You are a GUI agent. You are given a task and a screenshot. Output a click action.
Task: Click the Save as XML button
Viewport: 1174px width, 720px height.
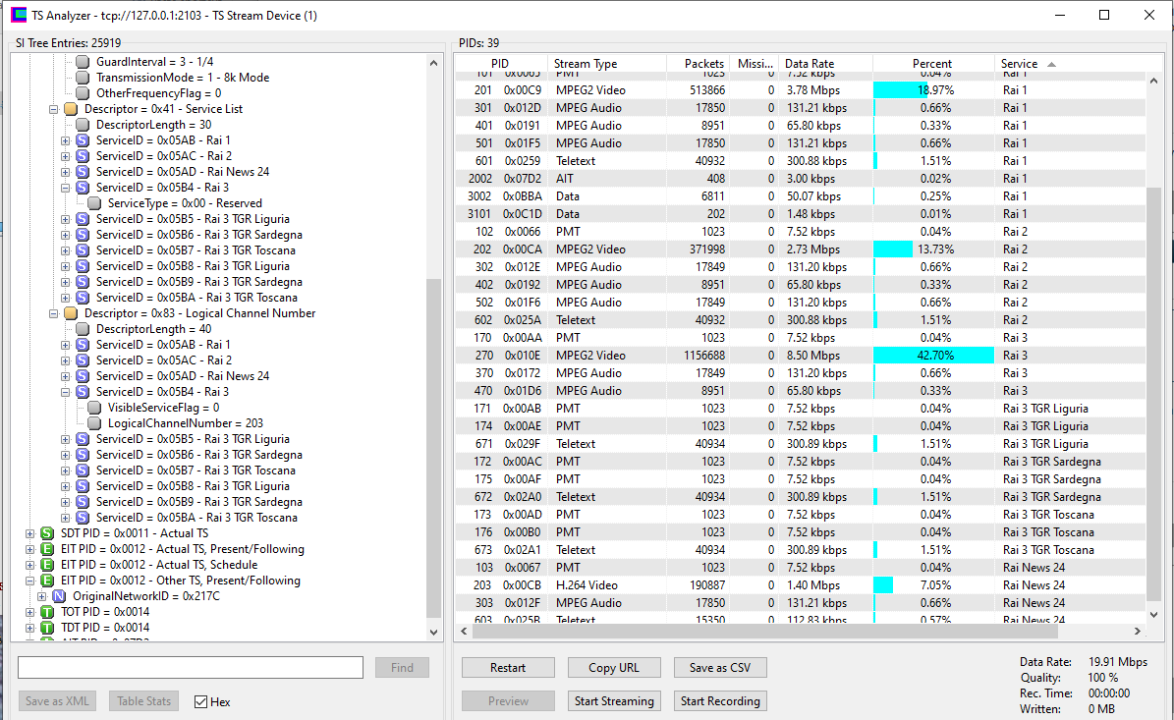tap(57, 701)
